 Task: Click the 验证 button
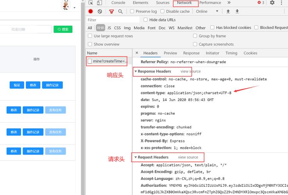pos(17,85)
